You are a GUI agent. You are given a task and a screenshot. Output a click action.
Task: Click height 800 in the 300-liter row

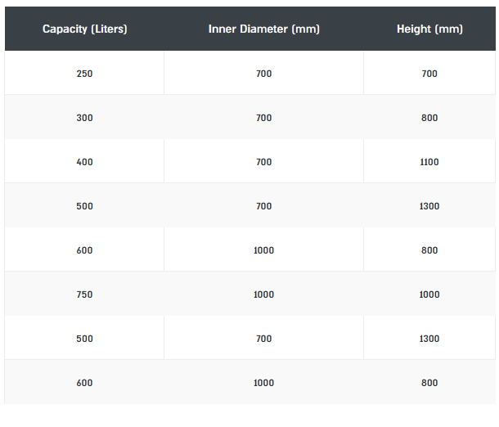[429, 118]
